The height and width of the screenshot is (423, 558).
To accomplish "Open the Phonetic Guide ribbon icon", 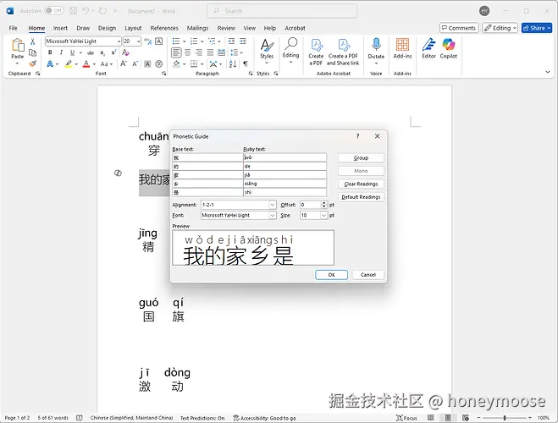I will (147, 41).
